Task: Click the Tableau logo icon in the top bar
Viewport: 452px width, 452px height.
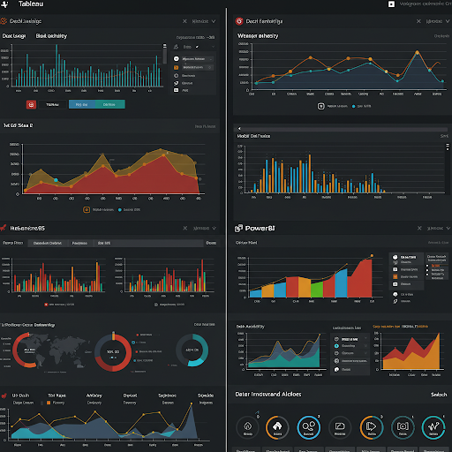Action: 4,4
